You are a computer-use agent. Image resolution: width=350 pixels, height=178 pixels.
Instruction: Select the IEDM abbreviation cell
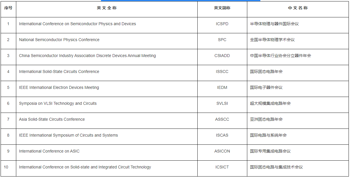(x=222, y=88)
